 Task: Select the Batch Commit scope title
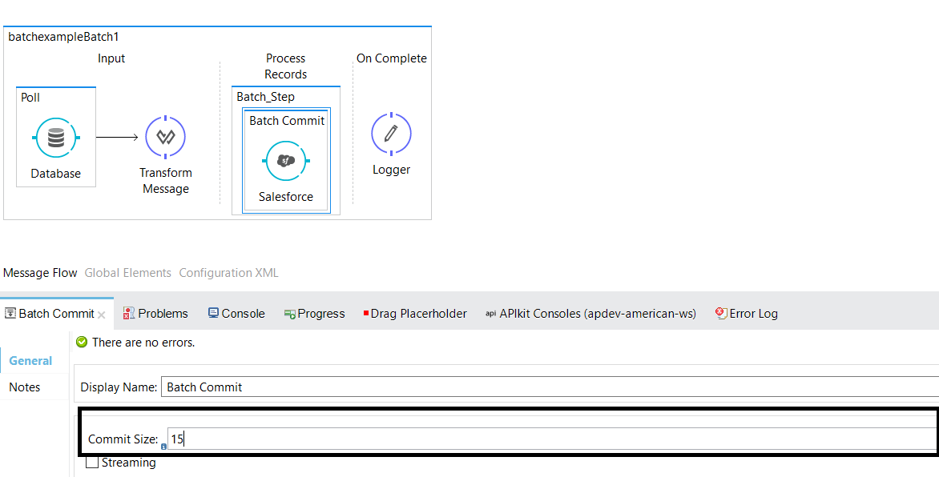coord(287,121)
